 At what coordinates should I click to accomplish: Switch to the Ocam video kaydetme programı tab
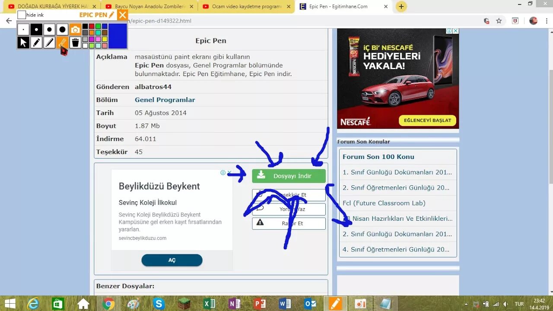247,6
